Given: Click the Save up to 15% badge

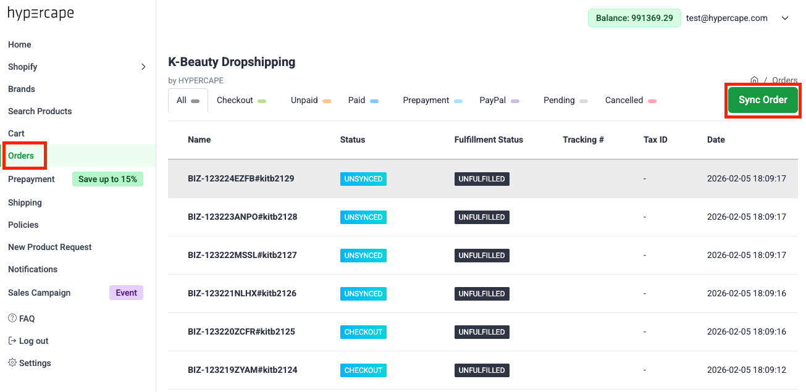Looking at the screenshot, I should 107,179.
